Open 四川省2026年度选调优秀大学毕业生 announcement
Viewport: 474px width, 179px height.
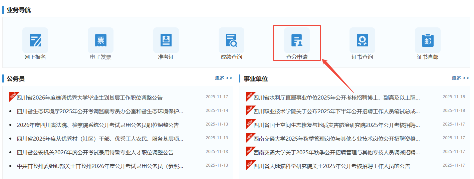89,98
